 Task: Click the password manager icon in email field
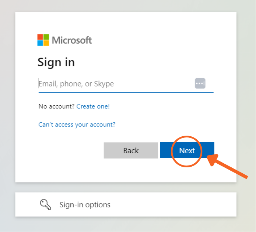coord(200,83)
